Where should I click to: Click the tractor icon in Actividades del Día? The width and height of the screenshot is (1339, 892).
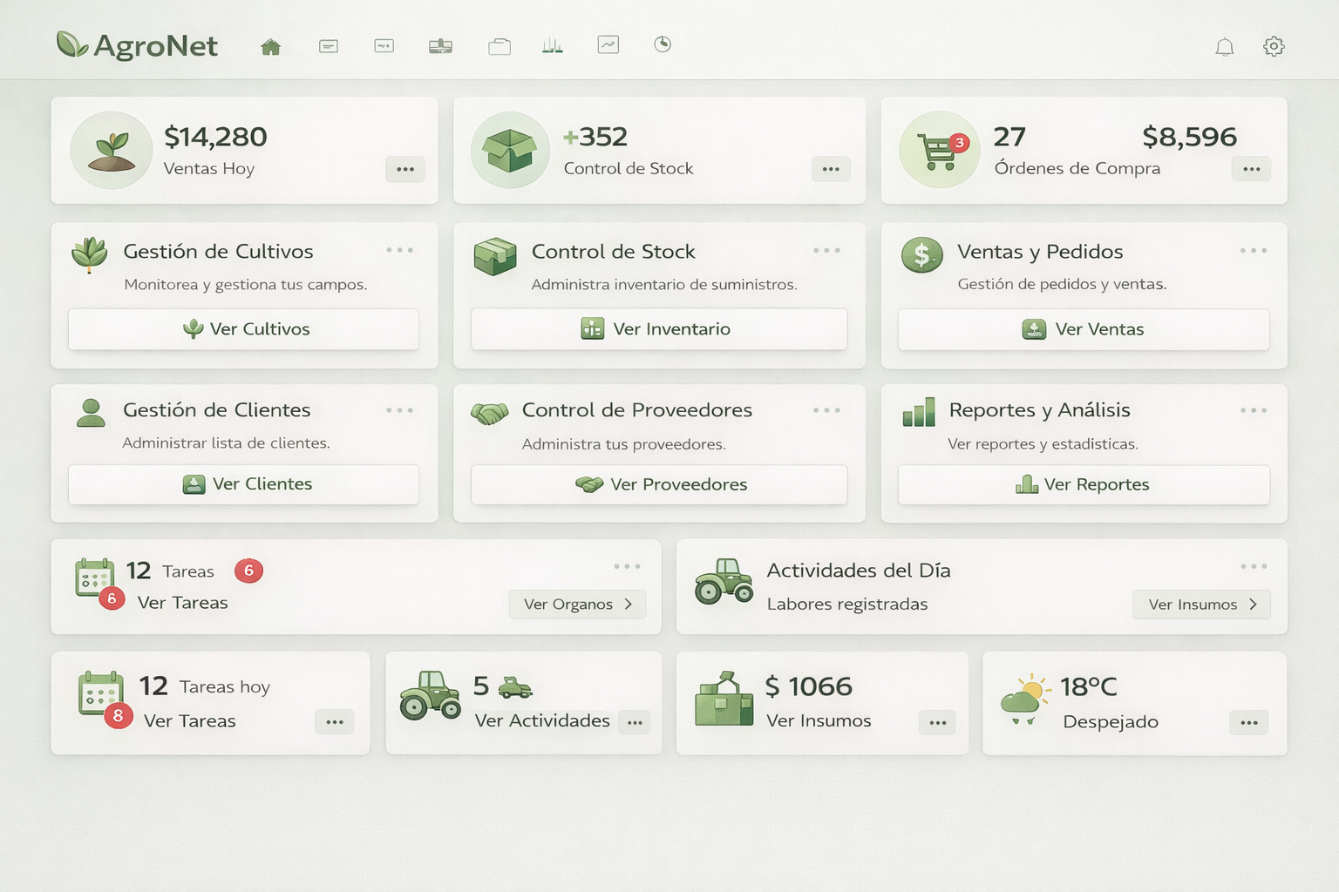click(724, 582)
